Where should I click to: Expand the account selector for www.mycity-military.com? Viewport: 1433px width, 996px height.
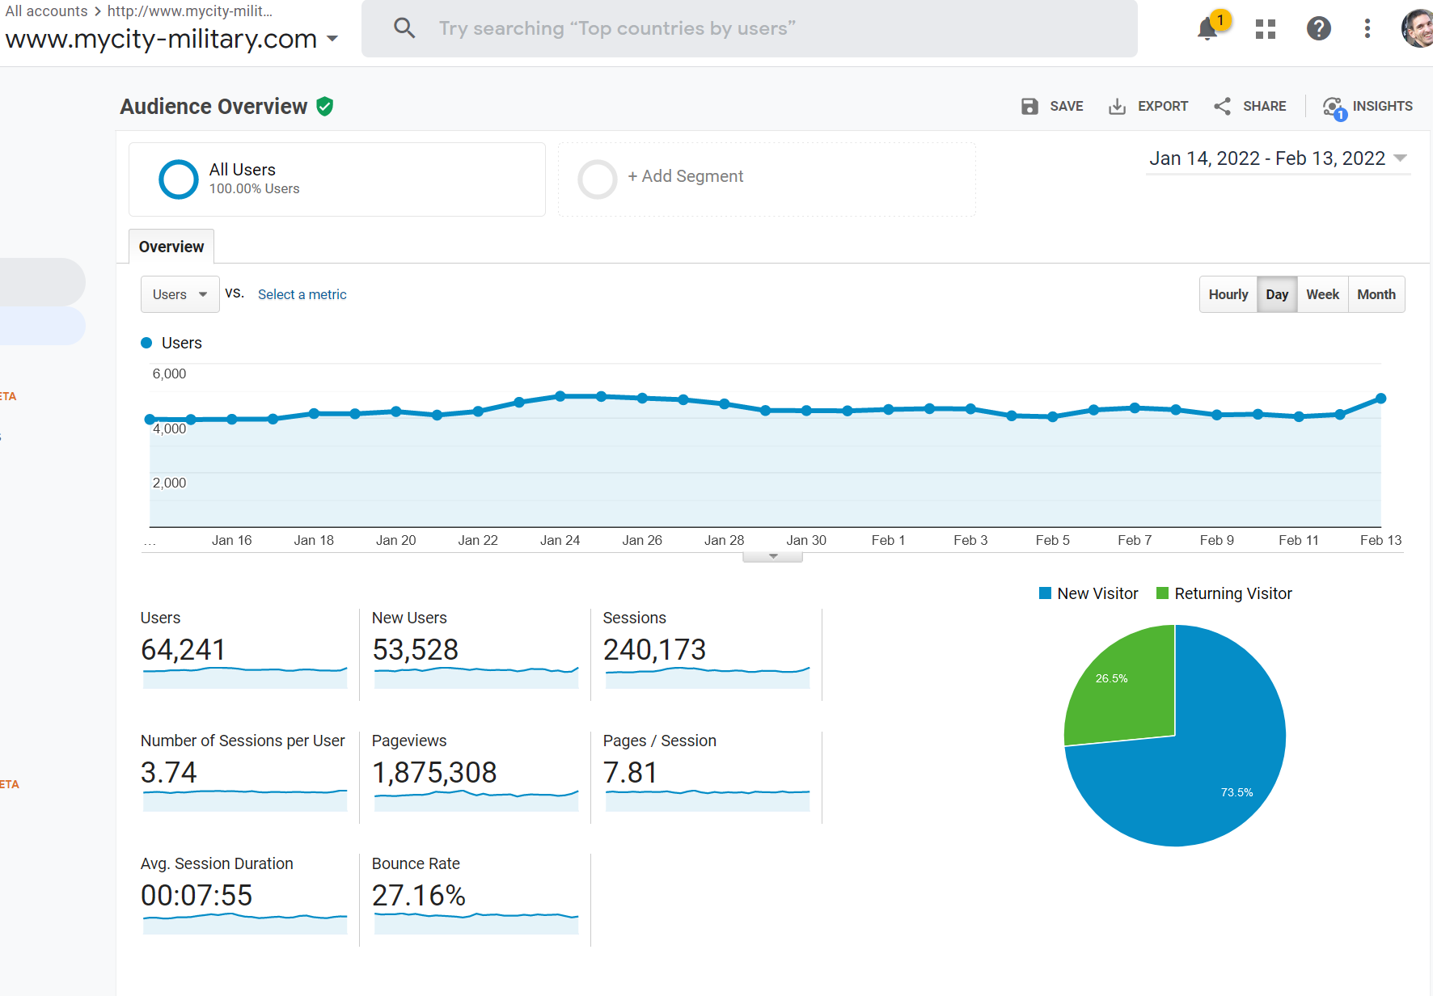(x=332, y=39)
